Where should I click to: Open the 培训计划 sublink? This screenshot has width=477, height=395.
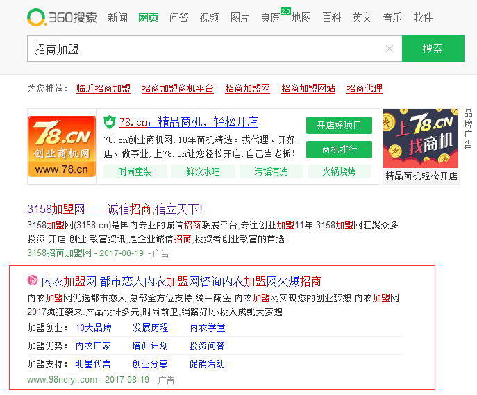click(150, 346)
